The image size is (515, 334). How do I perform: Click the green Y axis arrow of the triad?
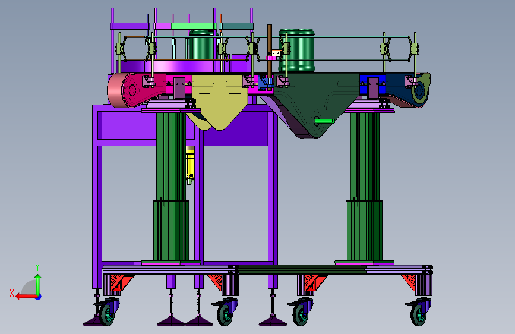click(38, 283)
